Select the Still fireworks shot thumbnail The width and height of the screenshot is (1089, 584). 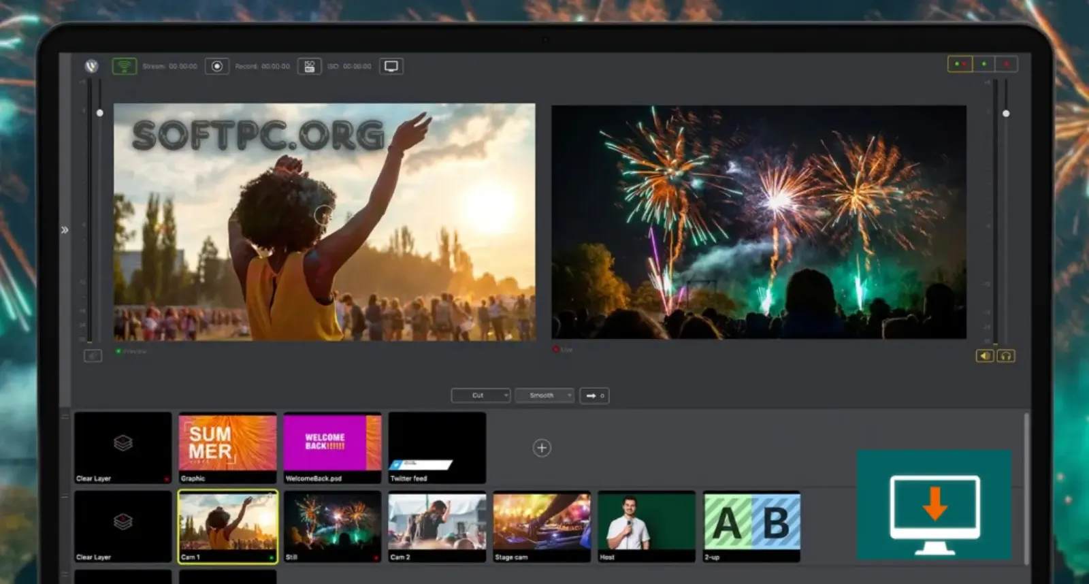(x=333, y=527)
